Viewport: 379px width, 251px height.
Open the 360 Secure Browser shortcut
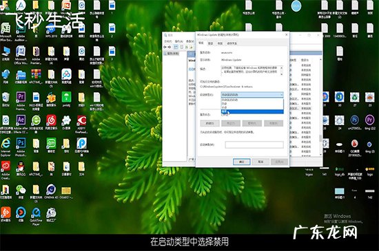[x=36, y=120]
